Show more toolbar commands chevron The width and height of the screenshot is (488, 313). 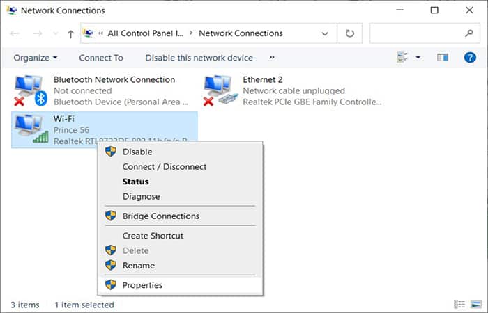[x=272, y=58]
